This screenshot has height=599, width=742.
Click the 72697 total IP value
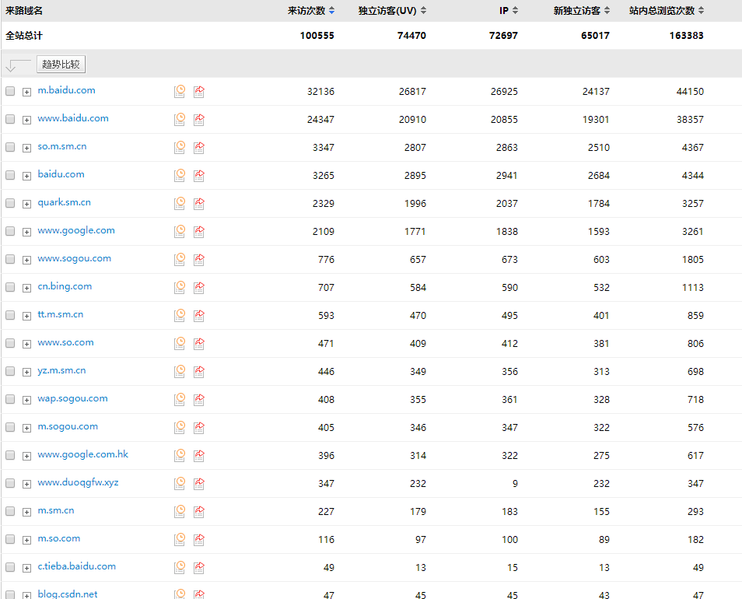pos(503,36)
